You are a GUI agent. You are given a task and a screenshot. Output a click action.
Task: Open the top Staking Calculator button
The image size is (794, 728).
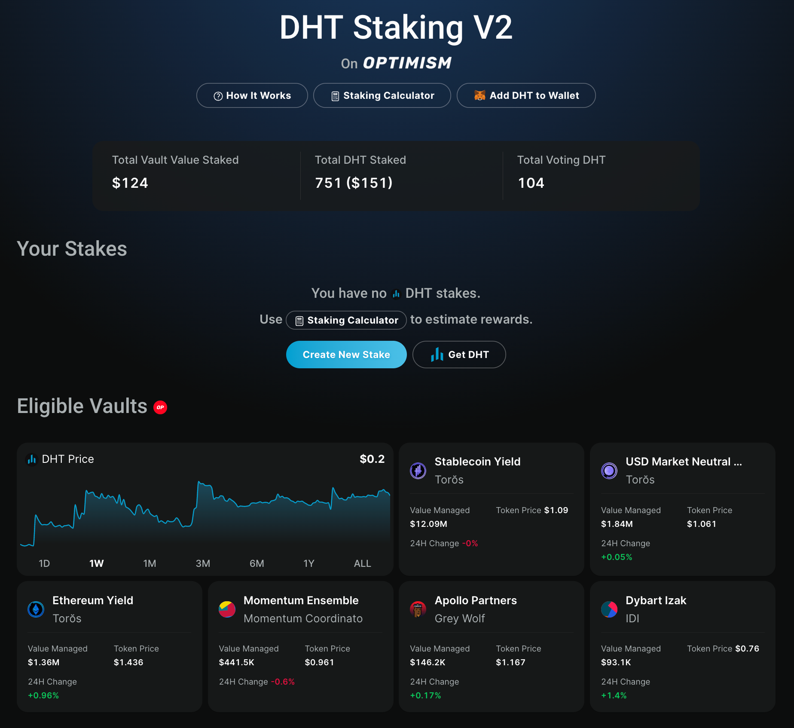(382, 95)
